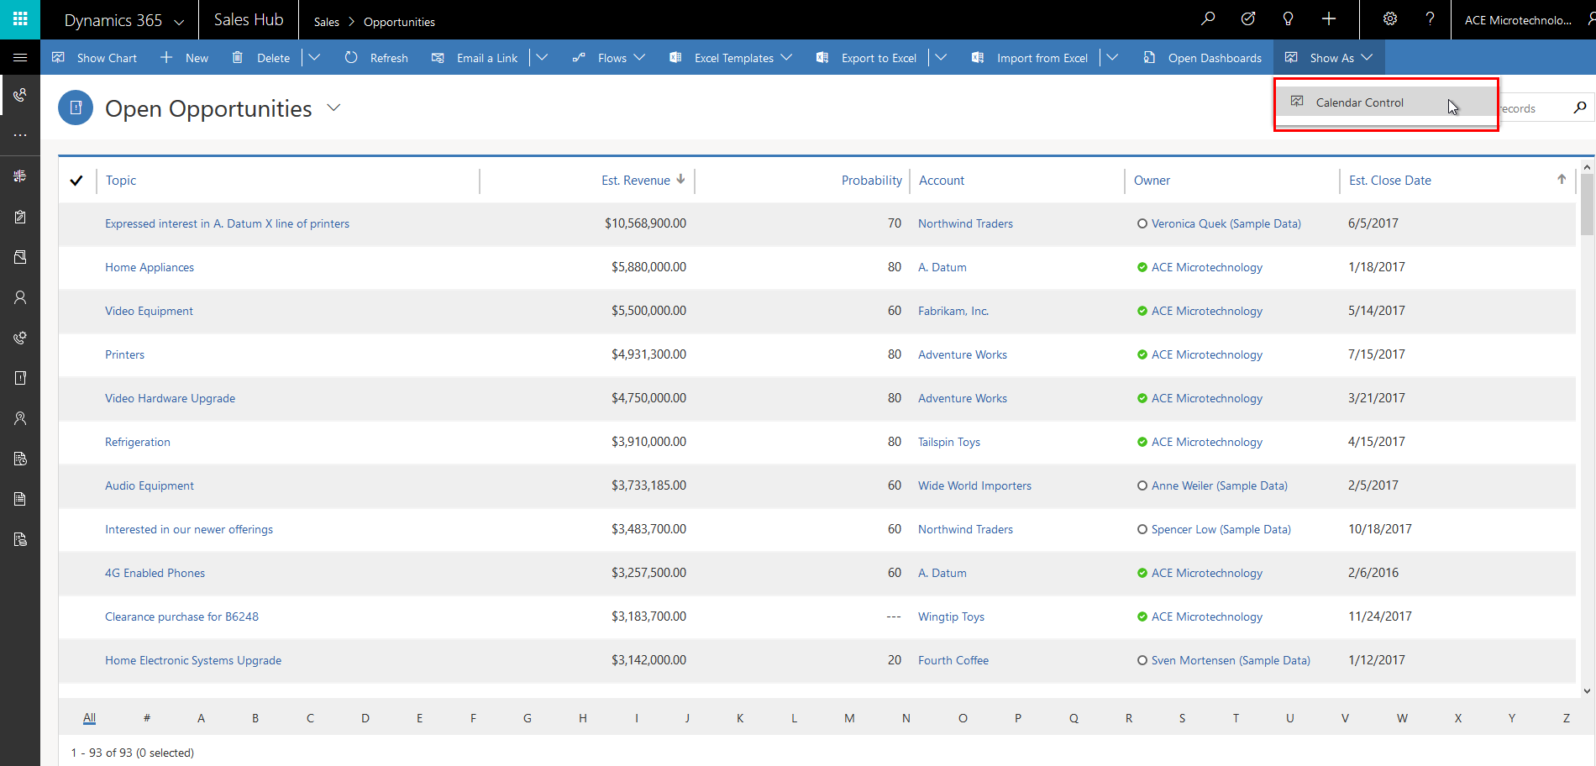Sort by Probability column header
Viewport: 1596px width, 766px height.
[872, 181]
